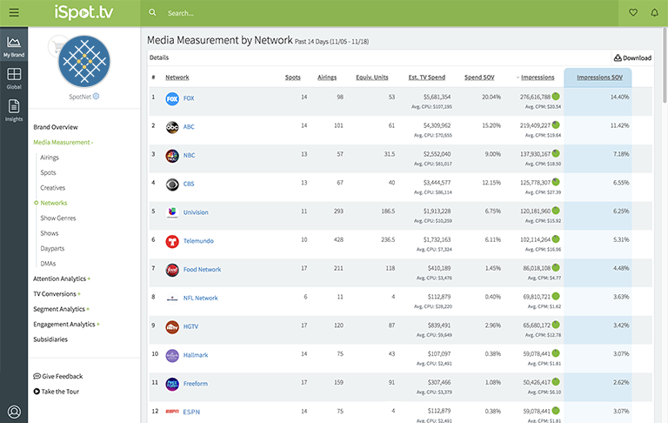This screenshot has width=668, height=423.
Task: Select Dayparts in the sidebar menu
Action: click(53, 248)
